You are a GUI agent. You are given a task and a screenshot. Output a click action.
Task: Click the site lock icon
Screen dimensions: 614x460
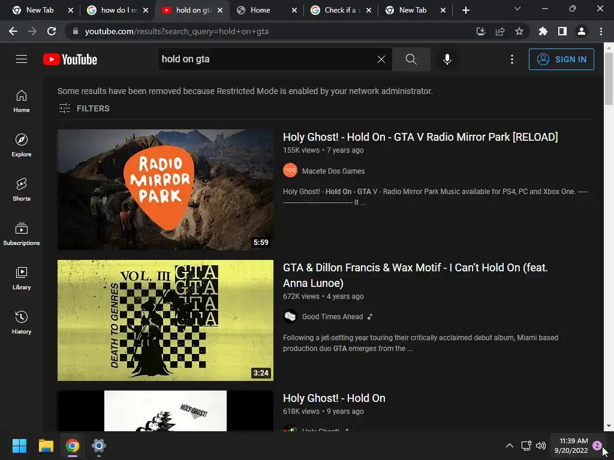coord(76,31)
